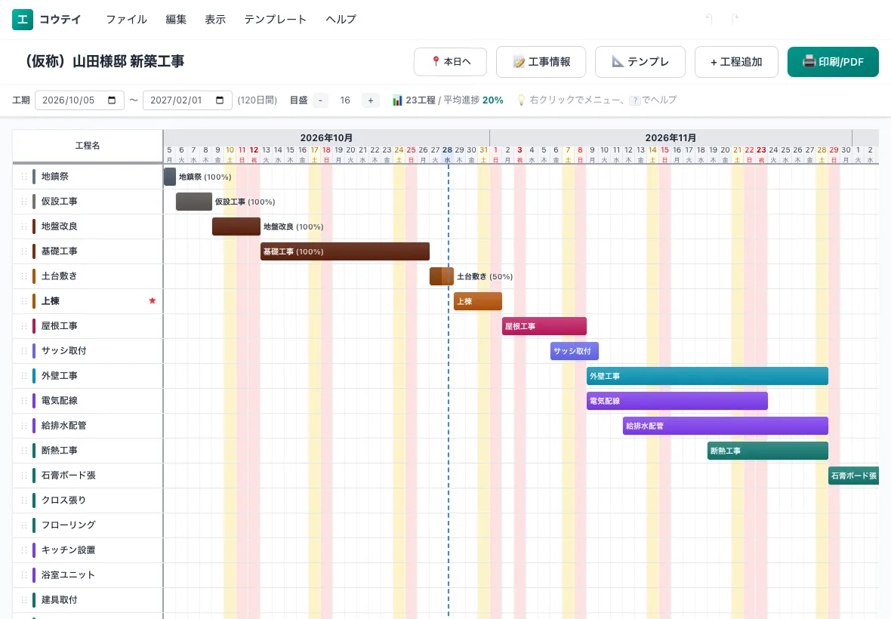Grab the drag handle of 地鎮祭 row
891x619 pixels.
tap(24, 177)
